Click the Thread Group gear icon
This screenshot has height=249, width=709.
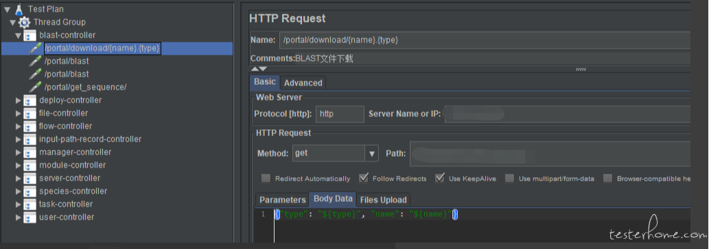point(25,22)
